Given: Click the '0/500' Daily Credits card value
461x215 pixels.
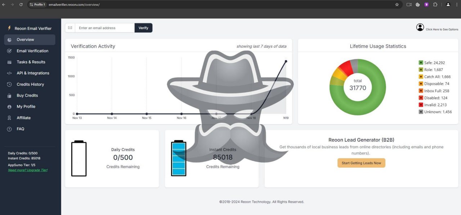Looking at the screenshot, I should (123, 158).
